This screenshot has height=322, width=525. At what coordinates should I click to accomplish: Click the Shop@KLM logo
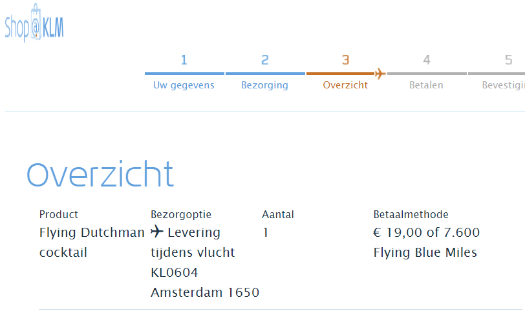point(34,25)
